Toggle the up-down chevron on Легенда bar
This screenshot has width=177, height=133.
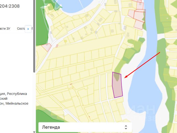click(x=126, y=127)
